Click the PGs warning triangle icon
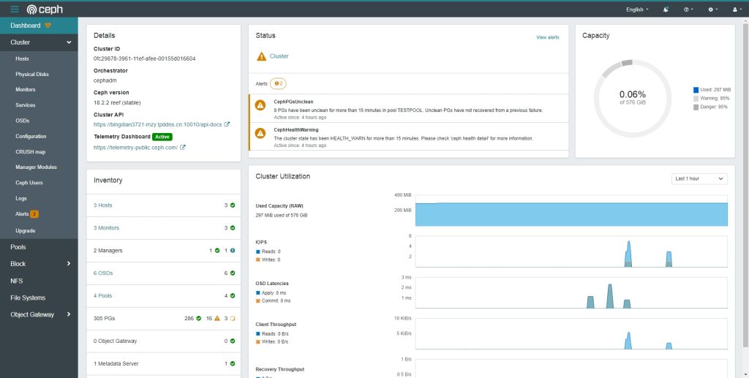 tap(217, 318)
